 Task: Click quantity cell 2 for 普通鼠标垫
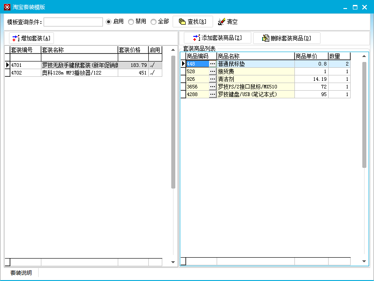pyautogui.click(x=339, y=64)
